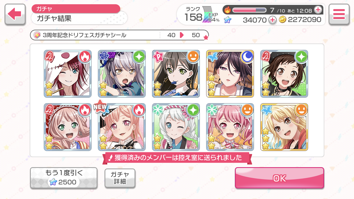Tap the gold coin icon
This screenshot has width=354, height=199.
click(283, 20)
